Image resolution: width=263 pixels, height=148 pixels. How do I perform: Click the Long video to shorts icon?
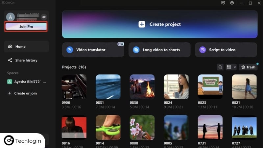tap(136, 50)
